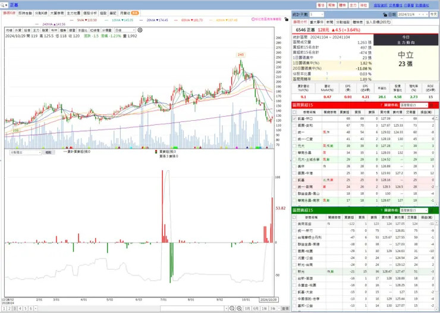This screenshot has width=440, height=313.
Task: Click the 10MA legend marker
Action: (106, 20)
